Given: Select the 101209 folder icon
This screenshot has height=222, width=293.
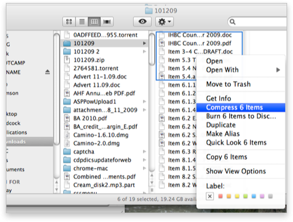Looking at the screenshot, I should (67, 43).
